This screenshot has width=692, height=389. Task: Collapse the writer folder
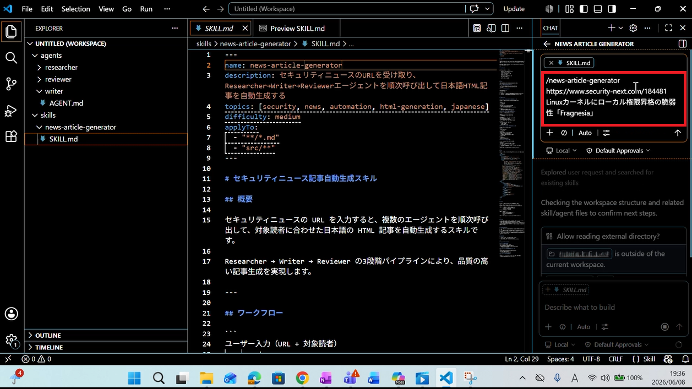click(x=54, y=91)
